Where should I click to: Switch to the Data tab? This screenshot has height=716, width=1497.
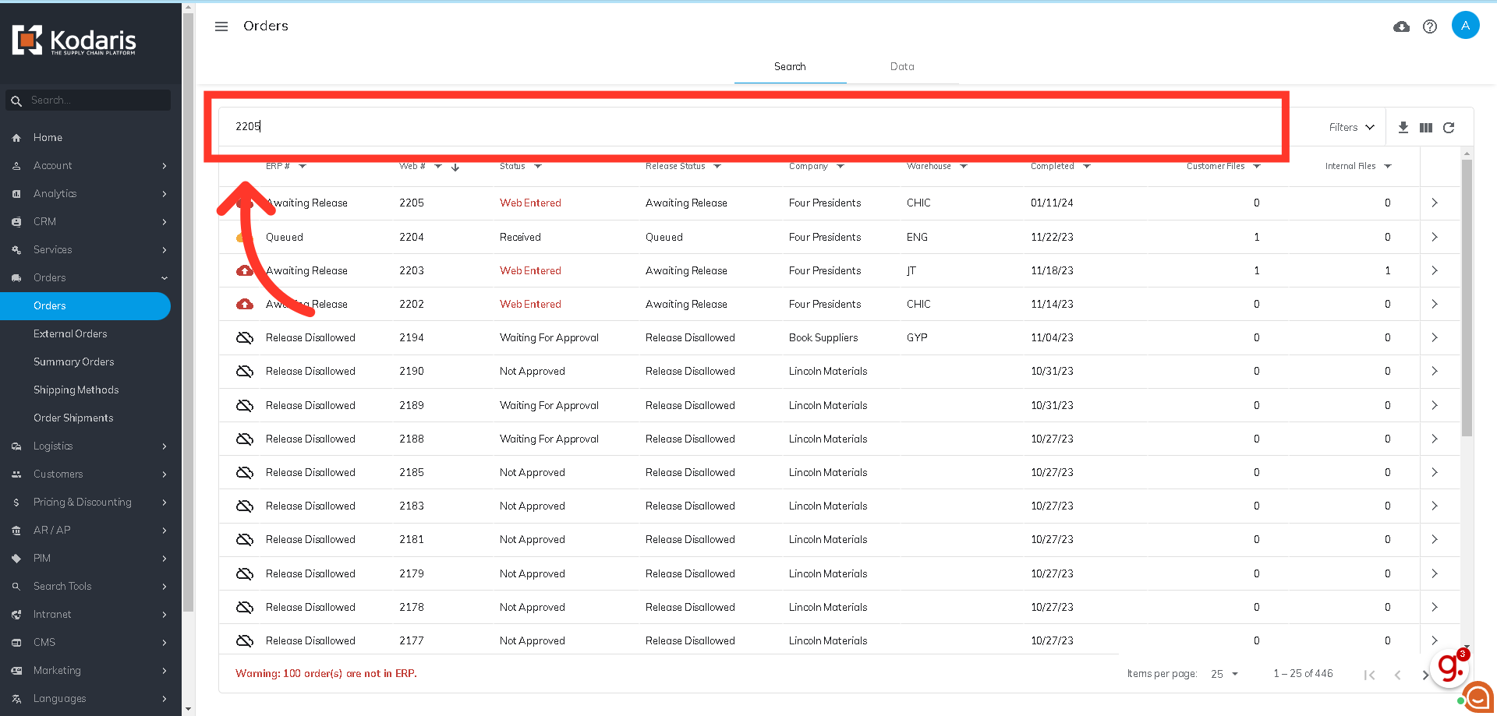pos(902,66)
